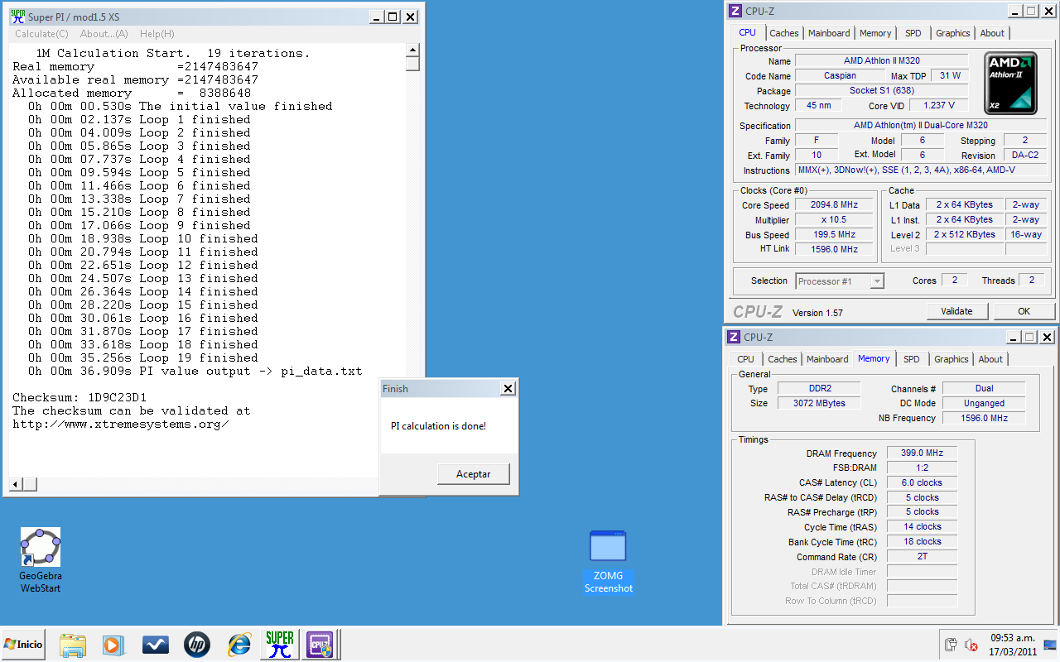Viewport: 1060px width, 662px height.
Task: Switch to CPU-Z taskbar item
Action: 320,644
